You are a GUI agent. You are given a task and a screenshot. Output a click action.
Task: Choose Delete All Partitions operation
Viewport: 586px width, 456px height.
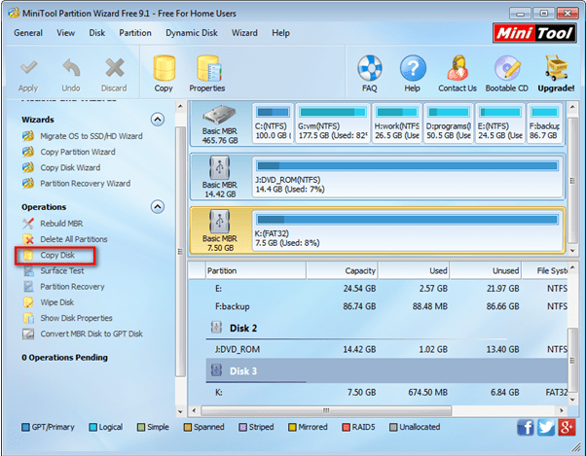coord(65,239)
